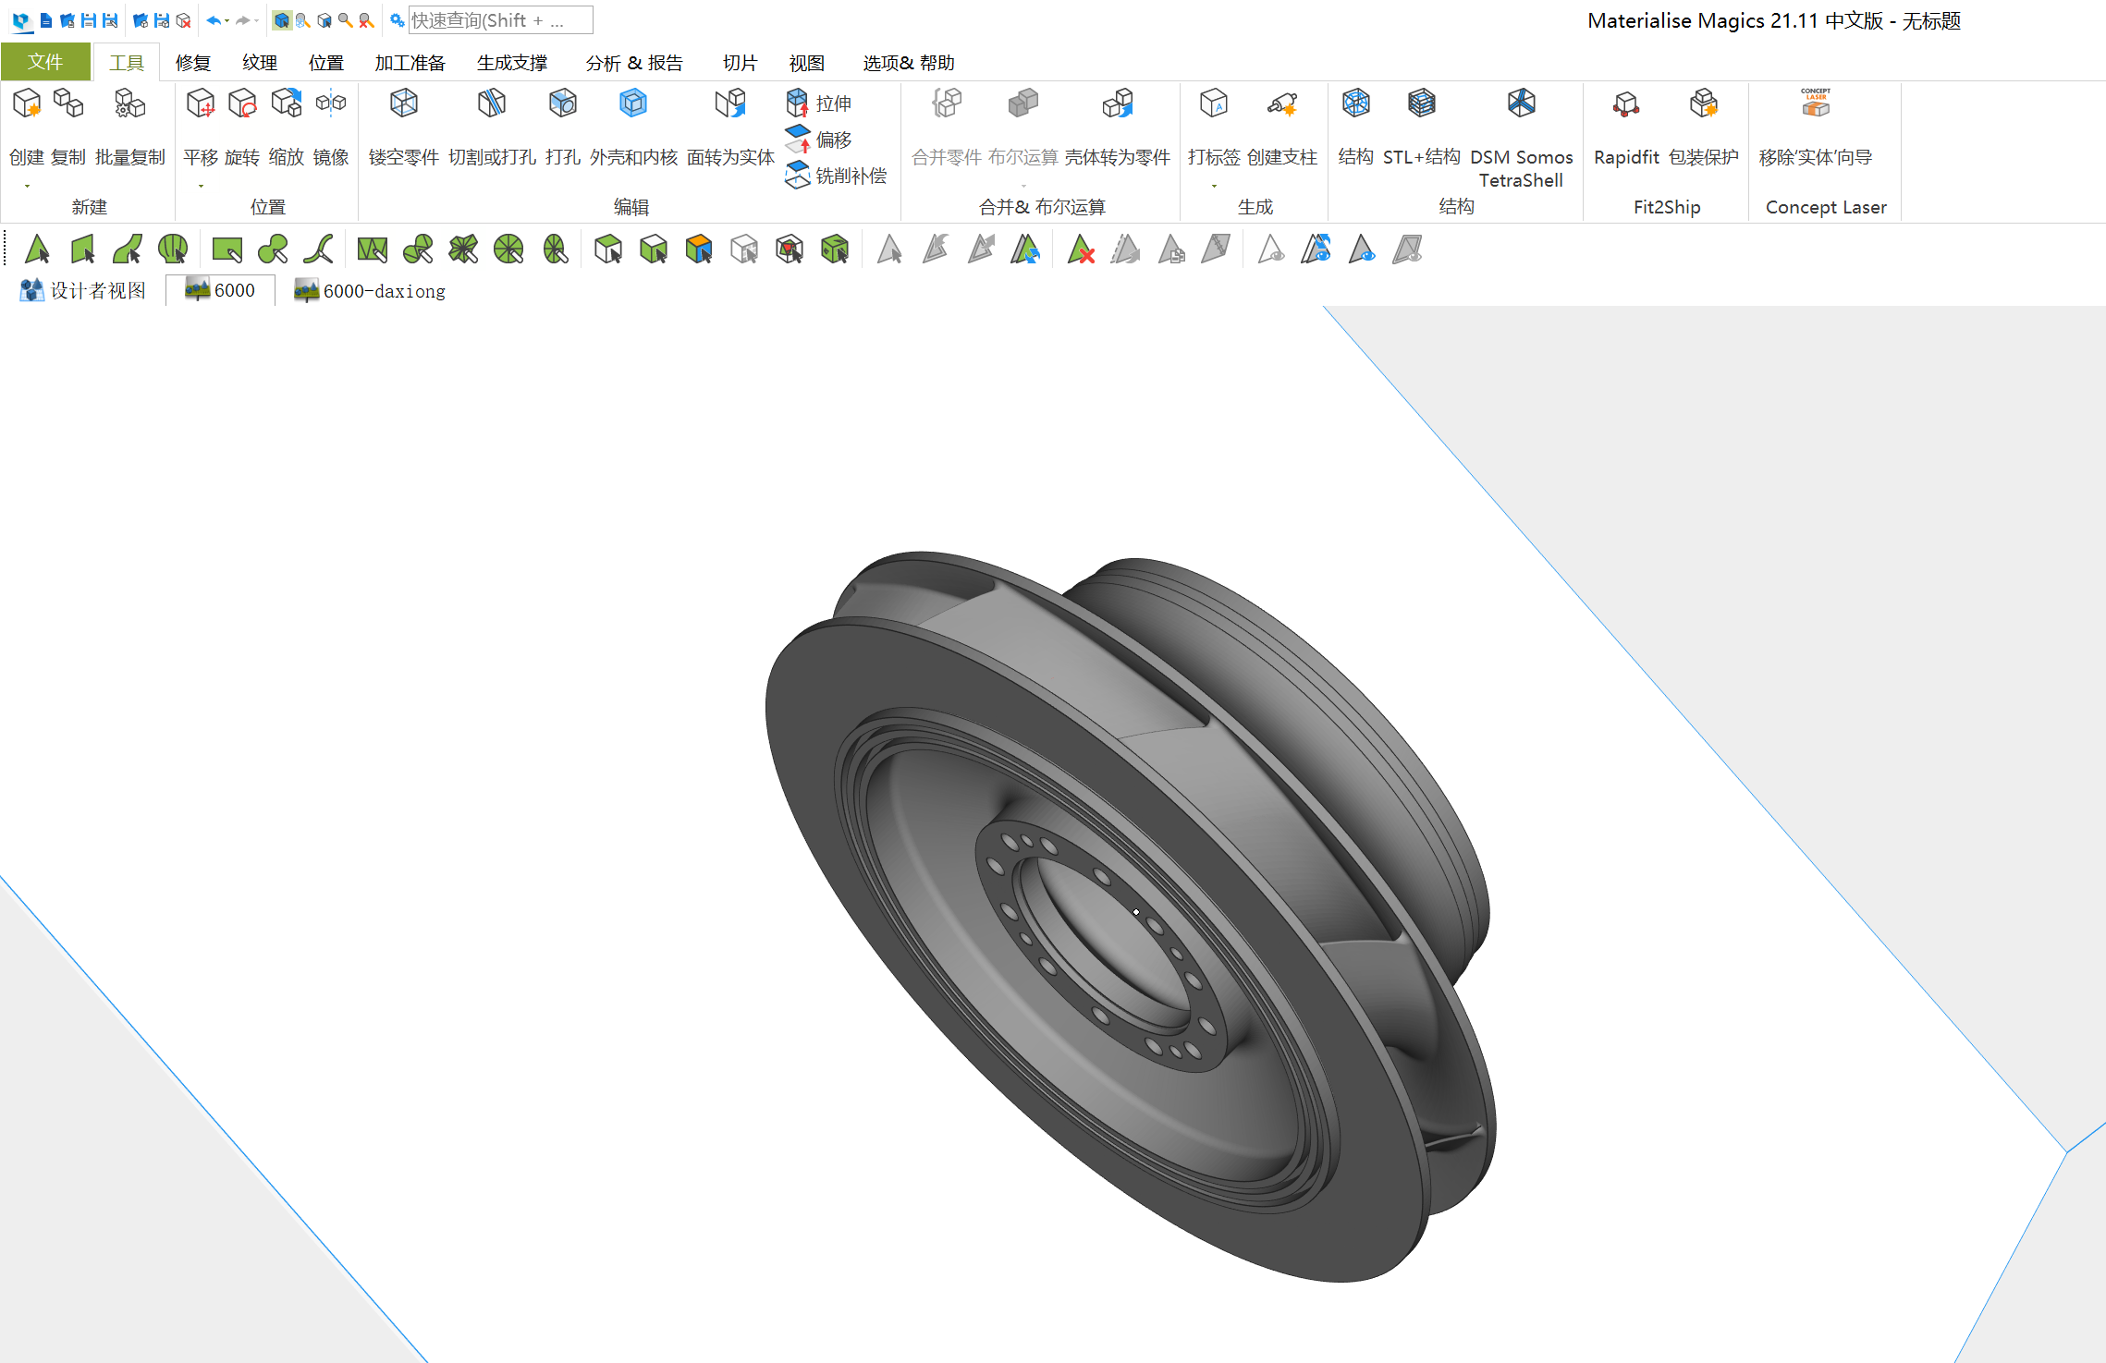Expand the 创建 create dropdown arrow
Viewport: 2106px width, 1363px height.
point(27,187)
